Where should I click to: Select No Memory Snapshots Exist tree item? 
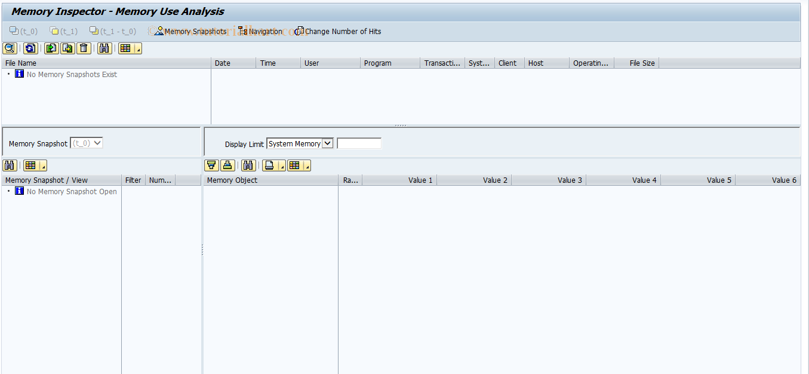pyautogui.click(x=72, y=75)
